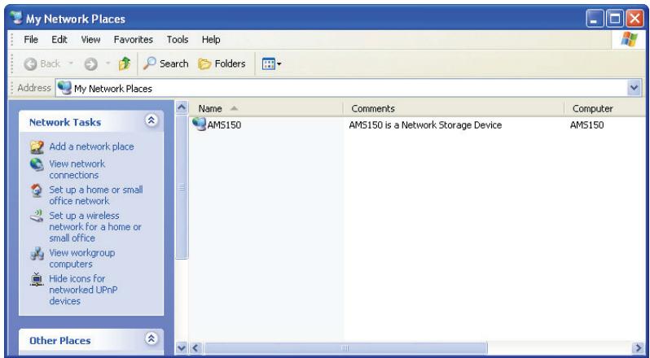Click the UPnP devices icon
Screen dimensions: 650x358
(x=37, y=279)
